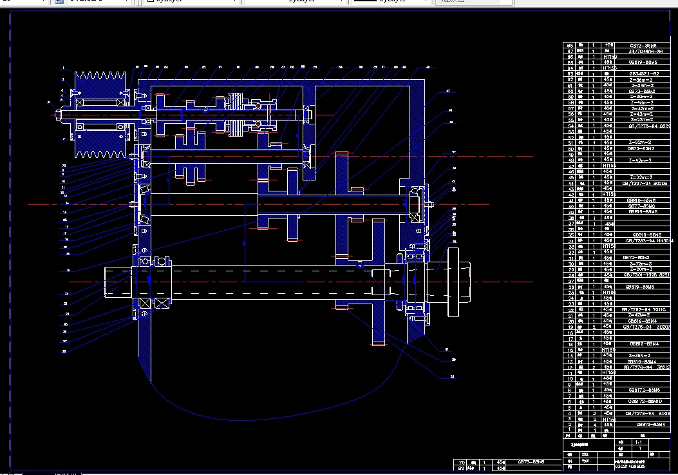
Task: Select the 'HT150' material cell in row 66
Action: click(609, 57)
